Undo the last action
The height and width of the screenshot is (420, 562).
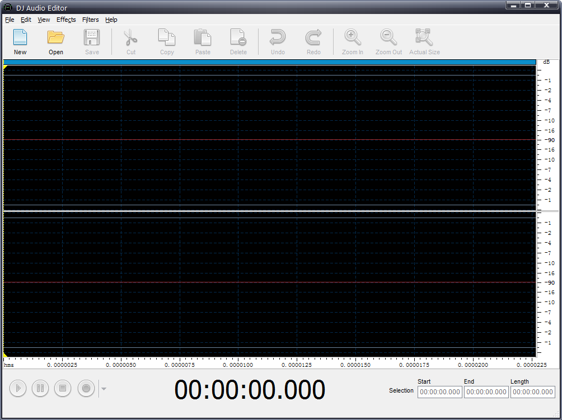(278, 42)
